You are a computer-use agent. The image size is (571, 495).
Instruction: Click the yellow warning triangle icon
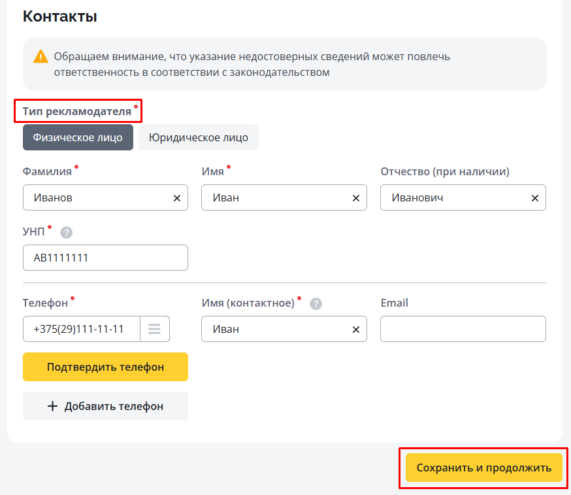click(41, 56)
